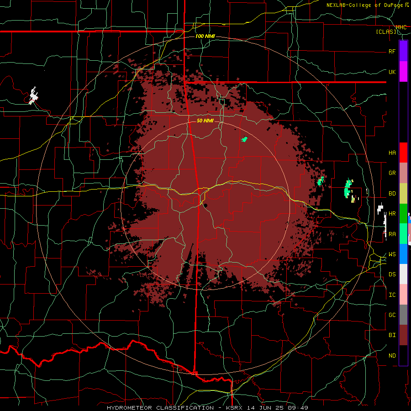Pick the dark green HR swatch
Screen dimensions: 411x411
pyautogui.click(x=403, y=214)
